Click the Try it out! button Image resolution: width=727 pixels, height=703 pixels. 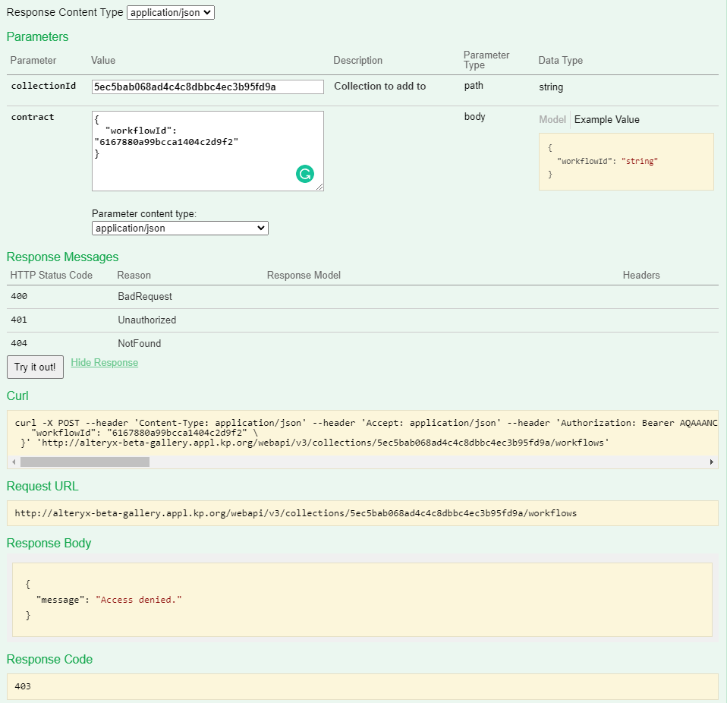tap(35, 367)
